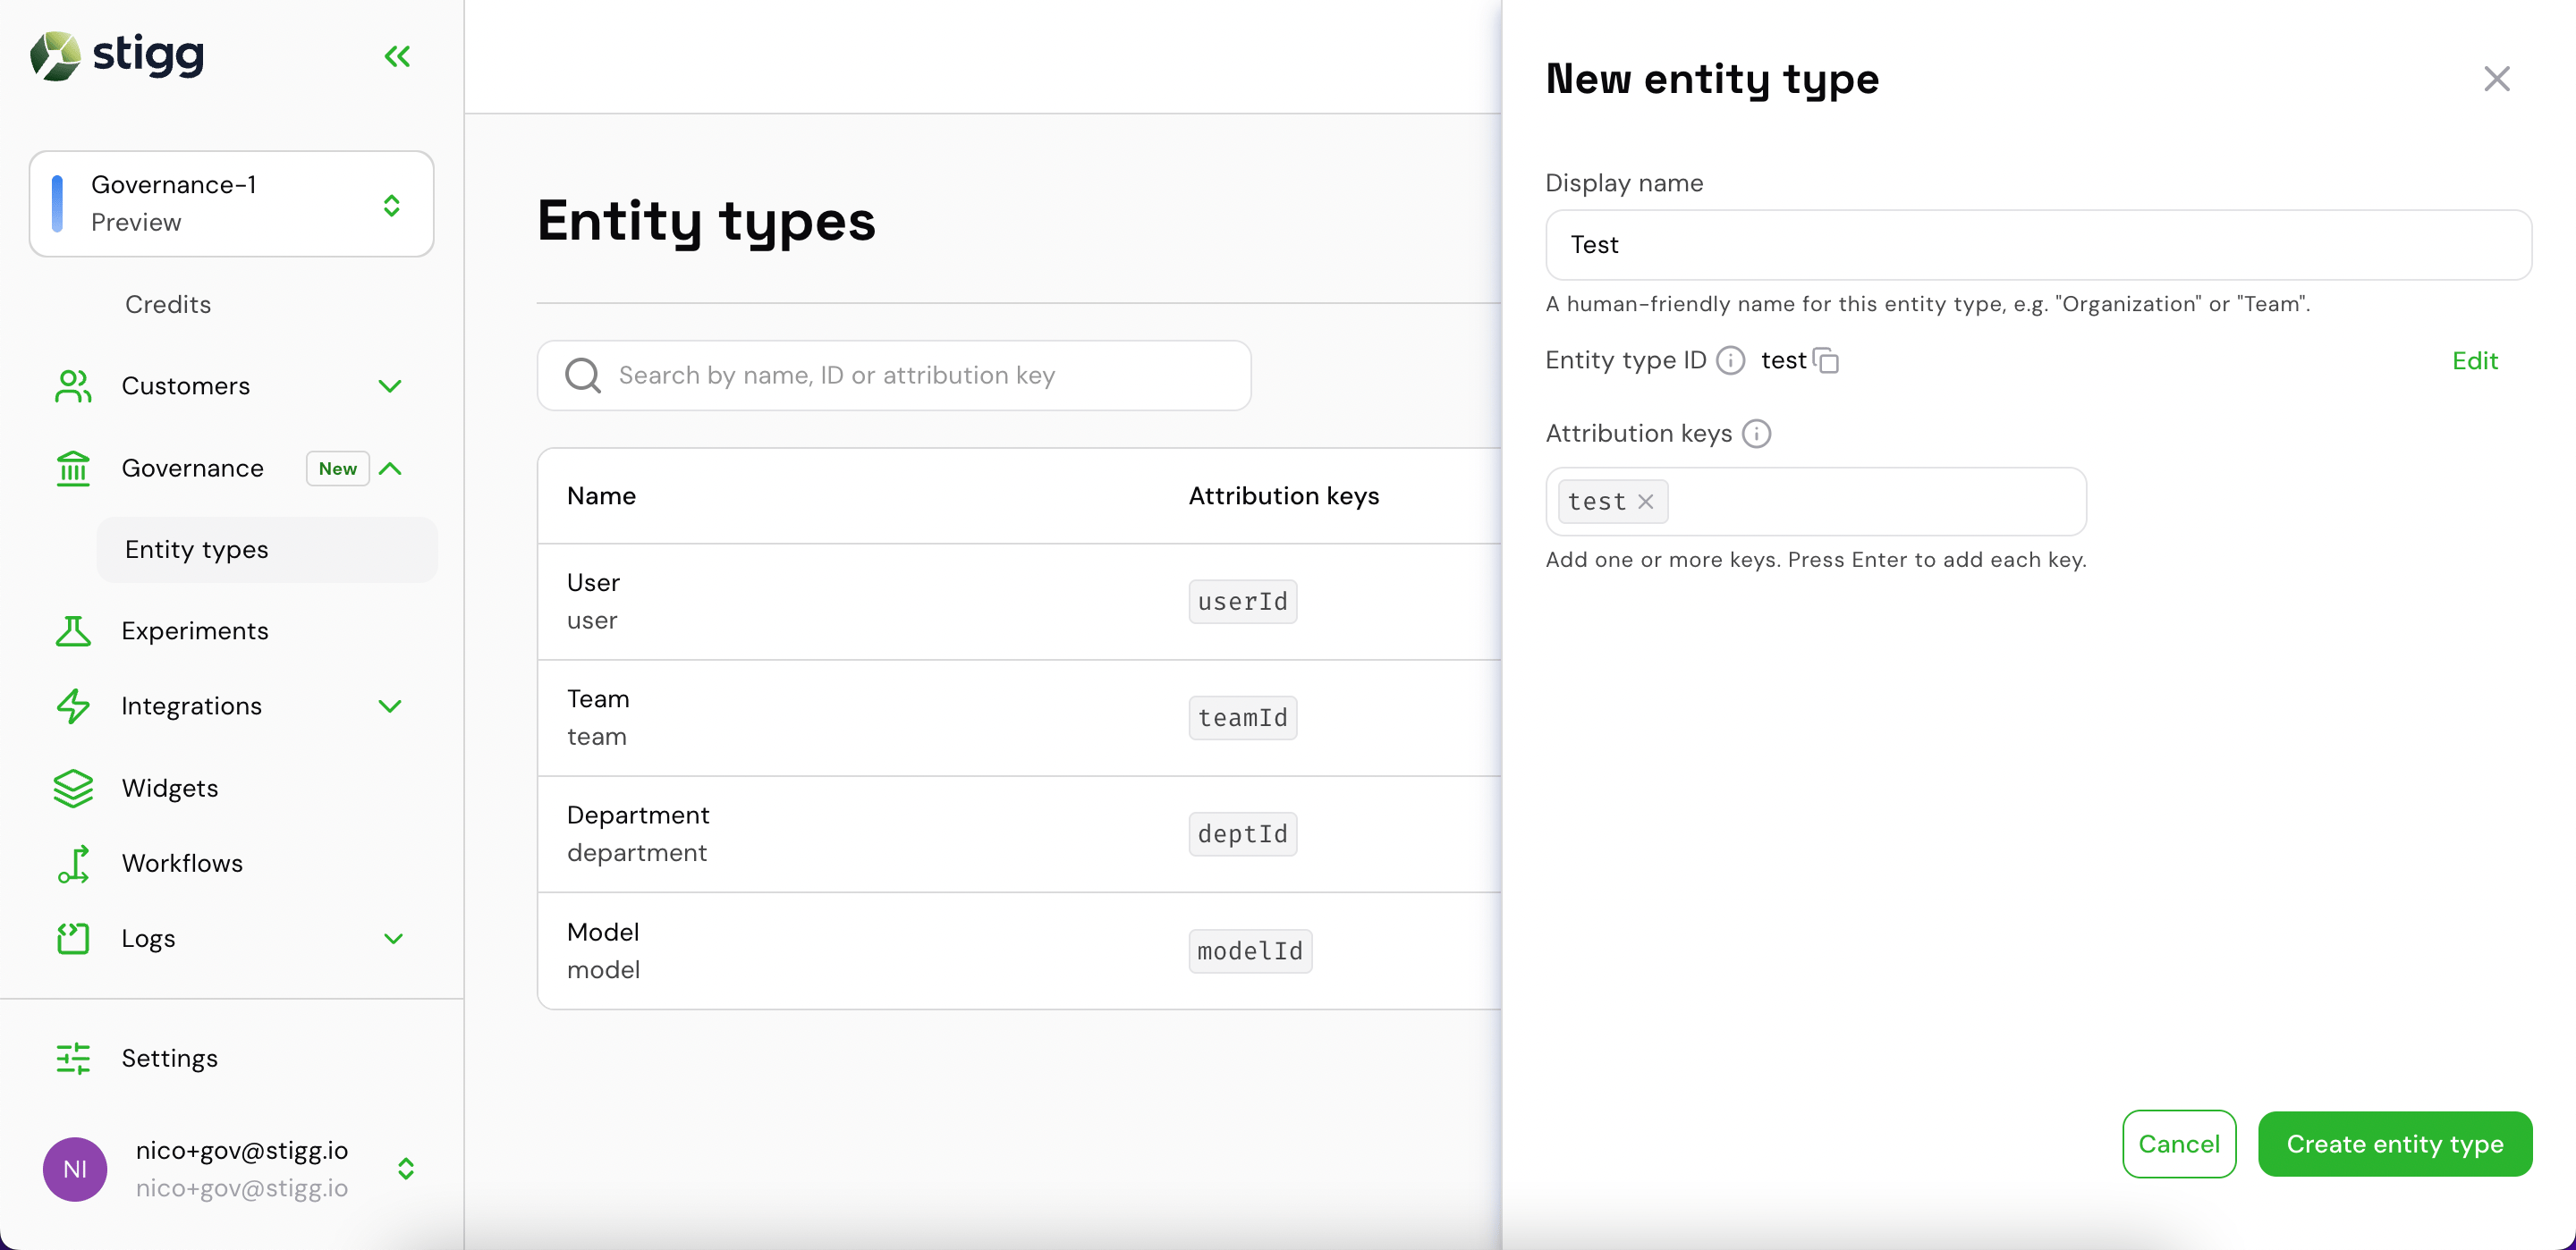Click the Settings sliders icon
The height and width of the screenshot is (1250, 2576).
(x=73, y=1058)
